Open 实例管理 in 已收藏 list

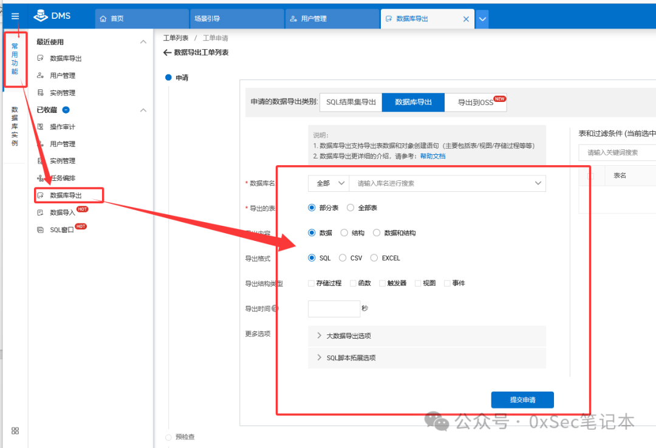tap(63, 161)
